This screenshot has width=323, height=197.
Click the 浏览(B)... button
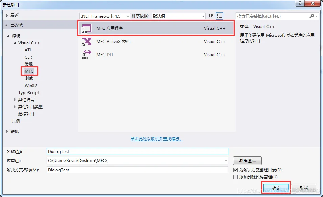coord(247,161)
